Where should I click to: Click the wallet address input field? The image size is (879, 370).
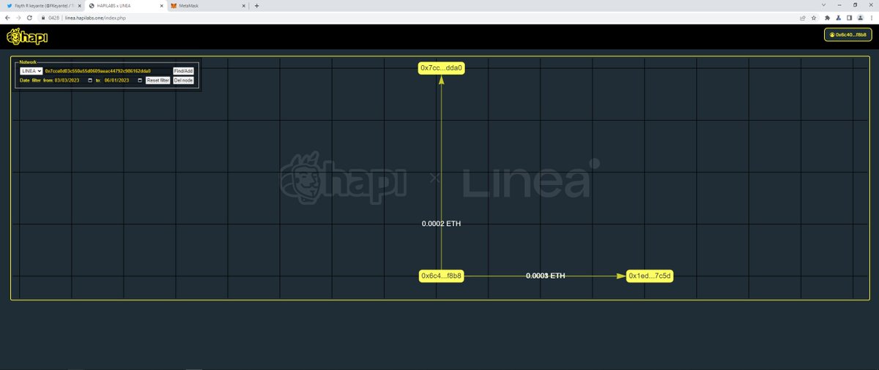coord(107,71)
